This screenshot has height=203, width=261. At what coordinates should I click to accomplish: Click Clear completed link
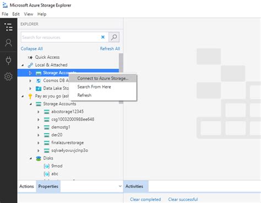tap(145, 199)
